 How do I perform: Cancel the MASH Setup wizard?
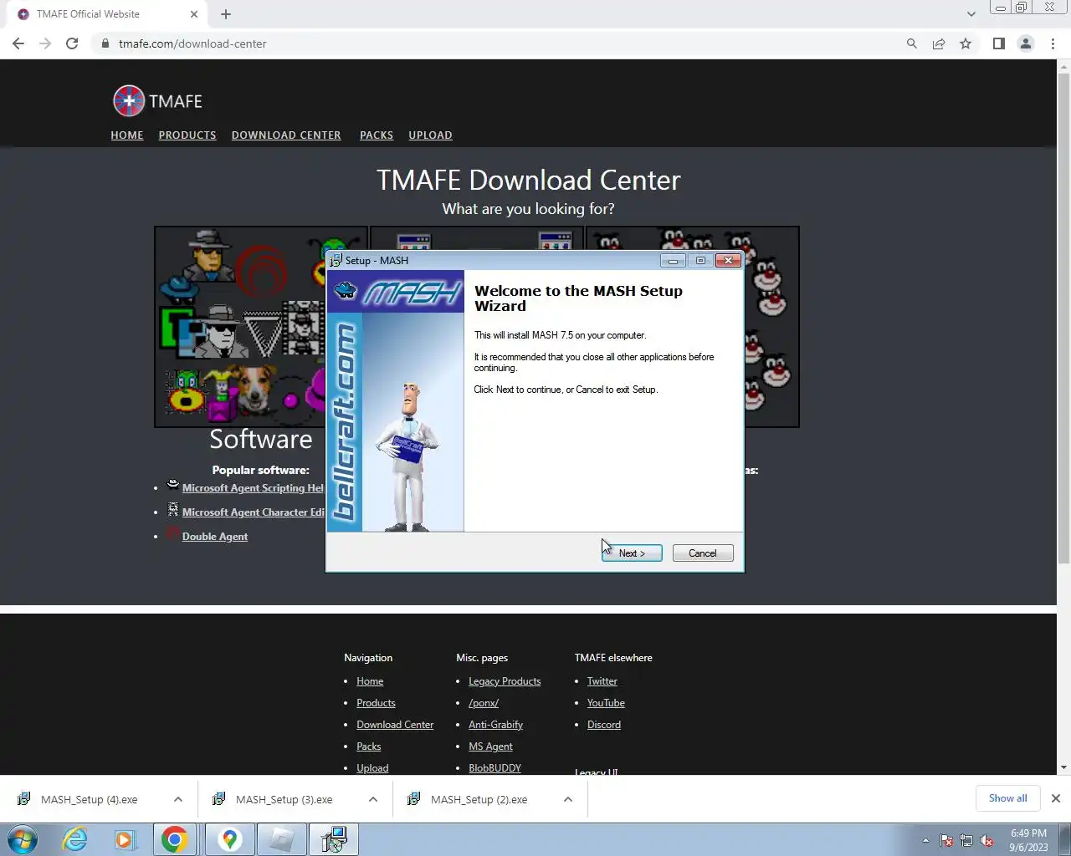point(703,553)
